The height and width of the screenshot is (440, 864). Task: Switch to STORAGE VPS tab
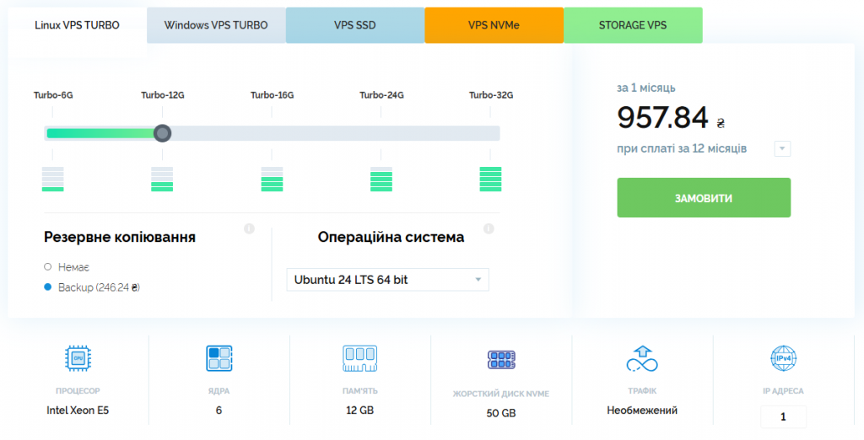pos(633,25)
